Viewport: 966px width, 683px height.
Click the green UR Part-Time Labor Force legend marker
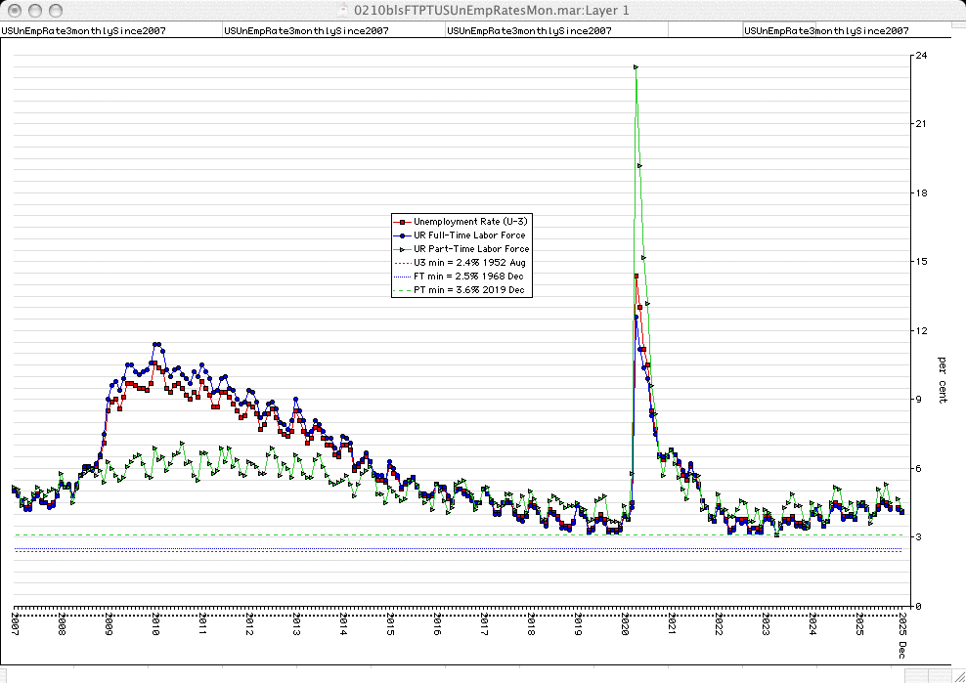pyautogui.click(x=402, y=248)
